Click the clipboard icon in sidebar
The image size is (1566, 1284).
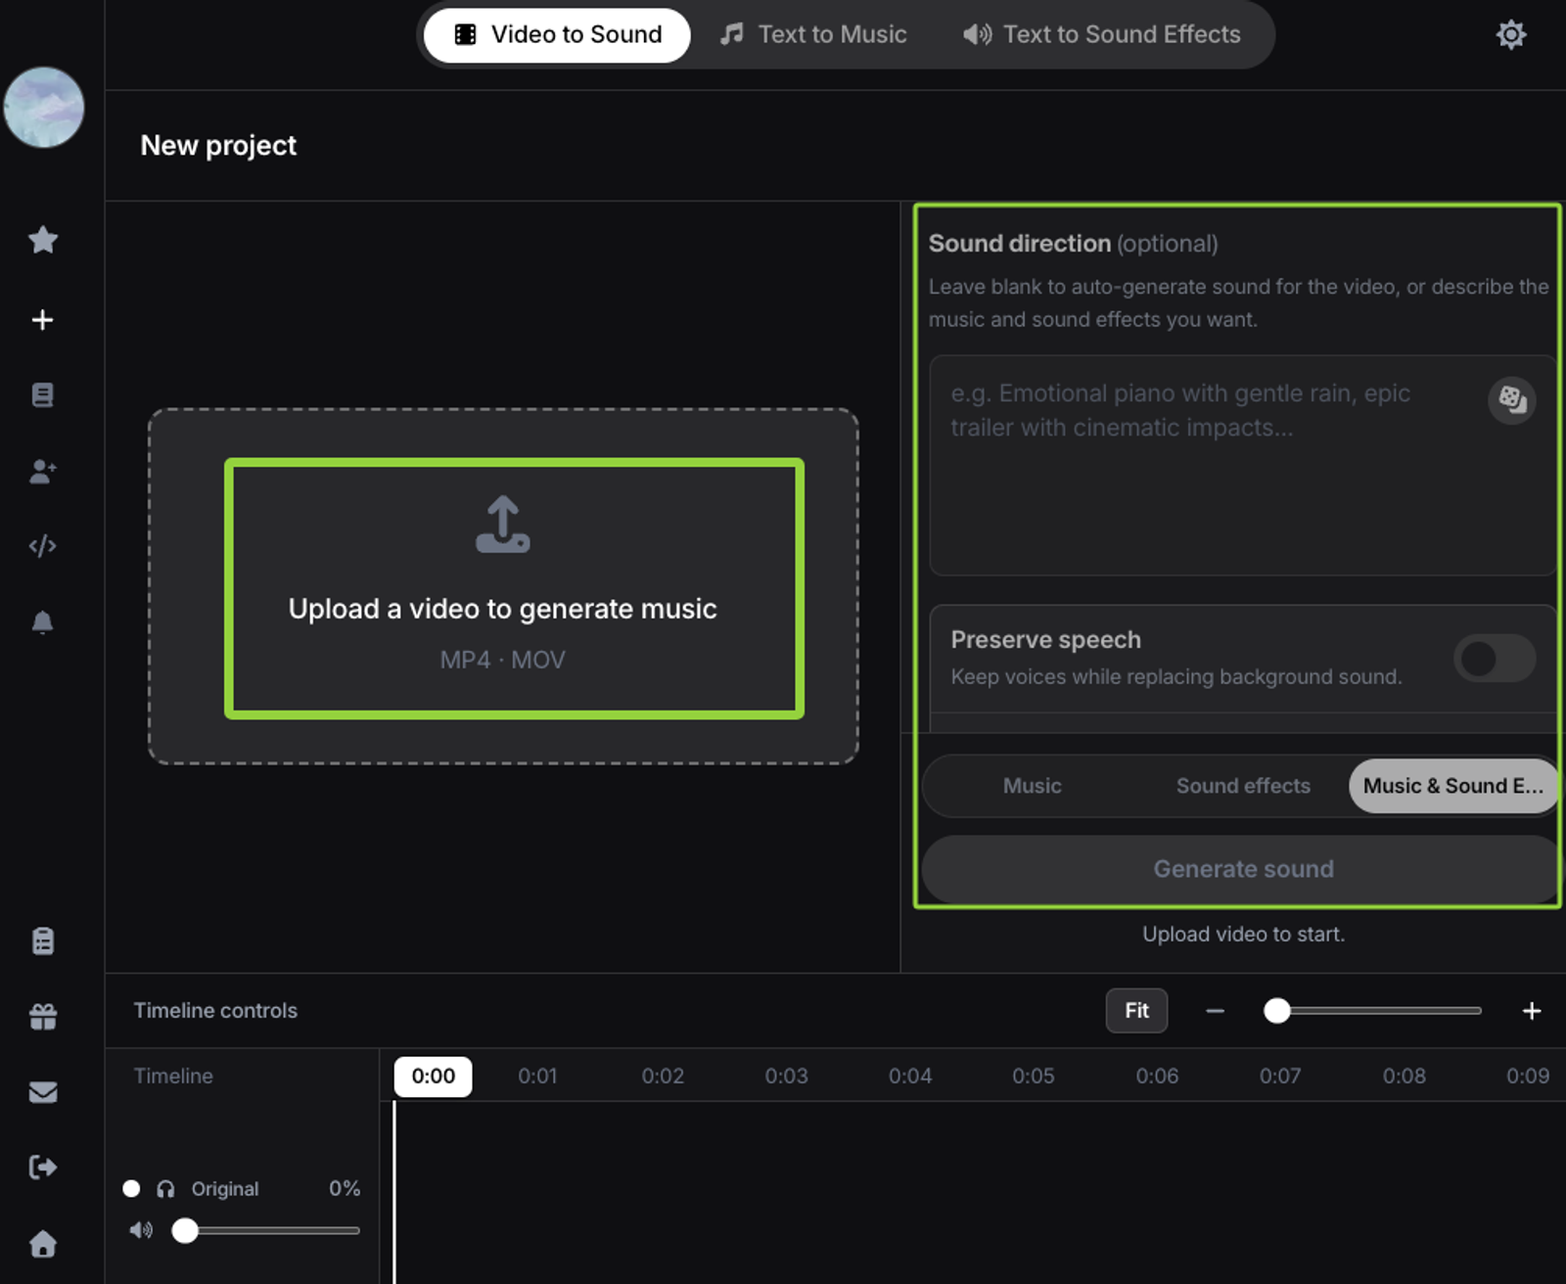42,941
